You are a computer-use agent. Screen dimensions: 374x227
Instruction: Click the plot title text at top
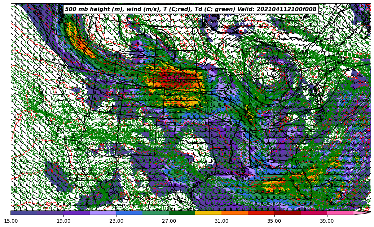[190, 9]
